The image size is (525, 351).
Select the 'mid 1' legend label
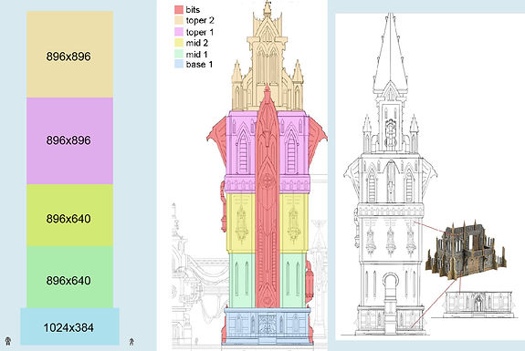point(196,54)
